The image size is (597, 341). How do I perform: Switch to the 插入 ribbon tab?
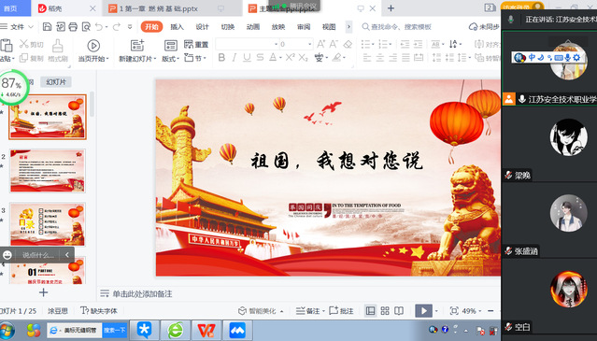tap(177, 27)
